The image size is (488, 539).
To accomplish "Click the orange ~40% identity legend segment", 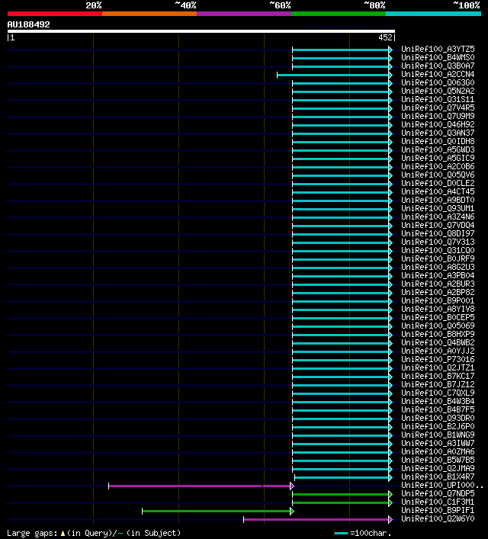I will (x=149, y=14).
